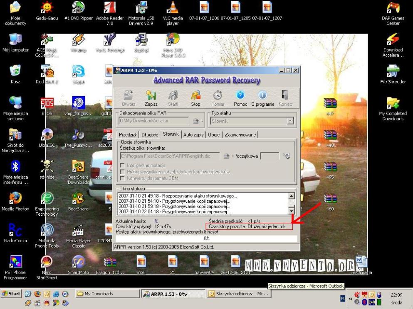Click the 22:09 taskbar clock
Image resolution: width=413 pixels, height=309 pixels.
(x=396, y=295)
